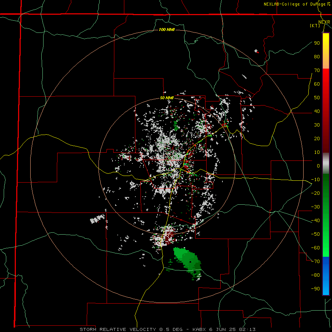332x332 pixels.
Task: Click the -60 value on the velocity scale
Action: [315, 248]
